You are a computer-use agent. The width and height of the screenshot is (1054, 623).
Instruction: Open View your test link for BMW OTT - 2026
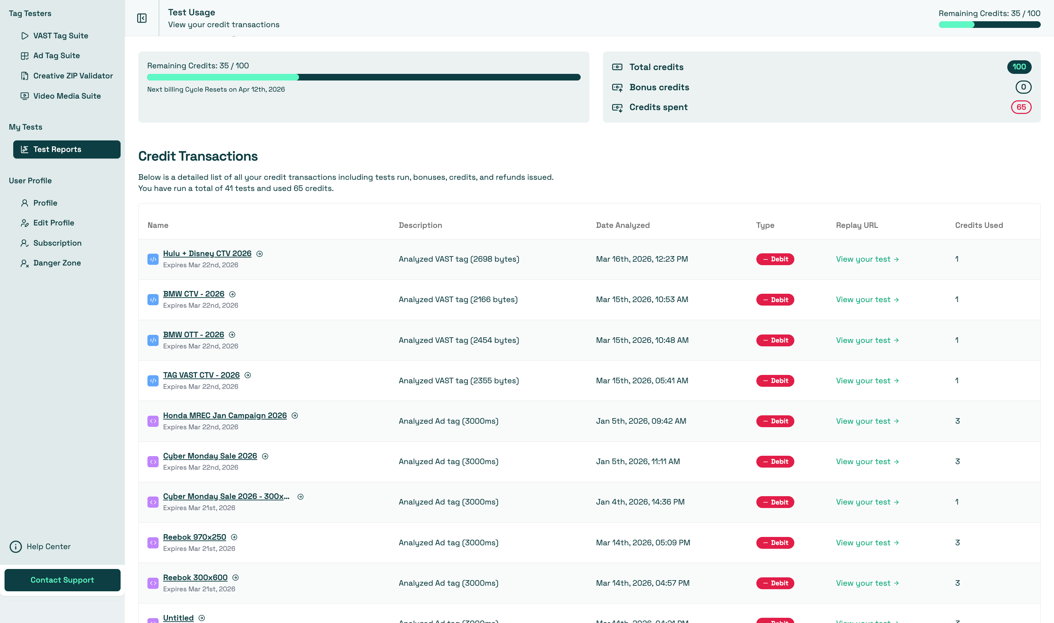coord(867,340)
